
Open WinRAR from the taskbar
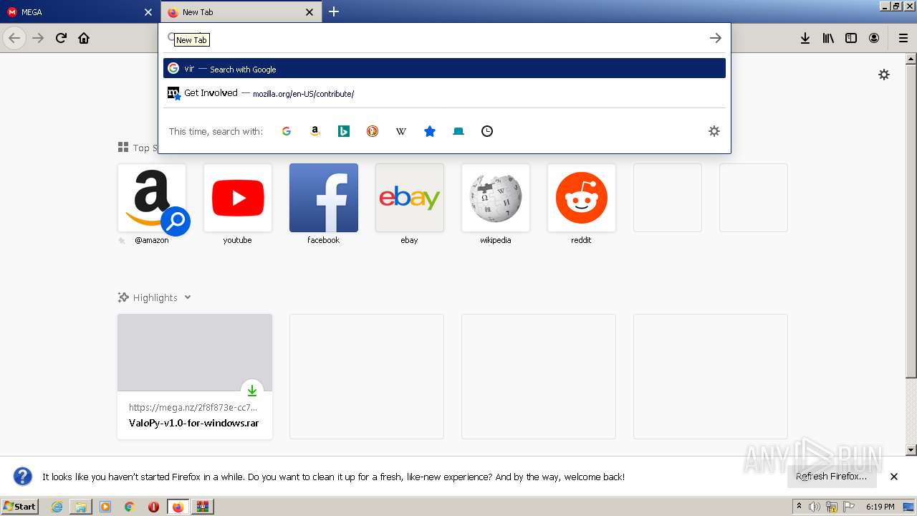pos(203,507)
